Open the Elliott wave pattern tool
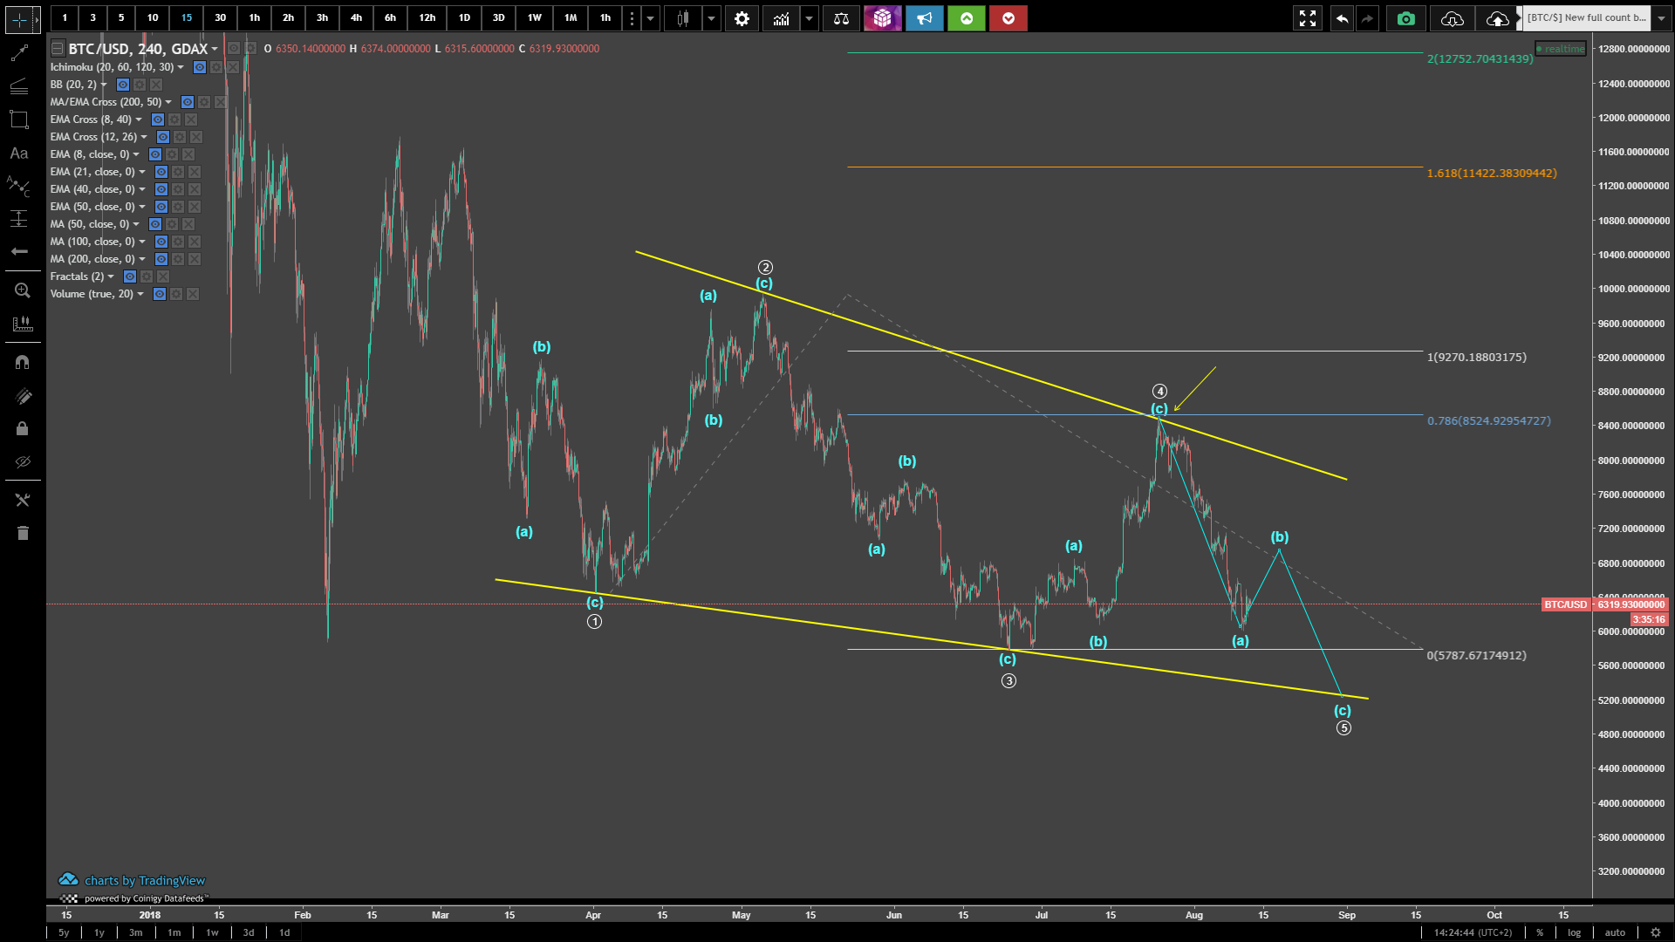Viewport: 1675px width, 942px height. pos(19,186)
